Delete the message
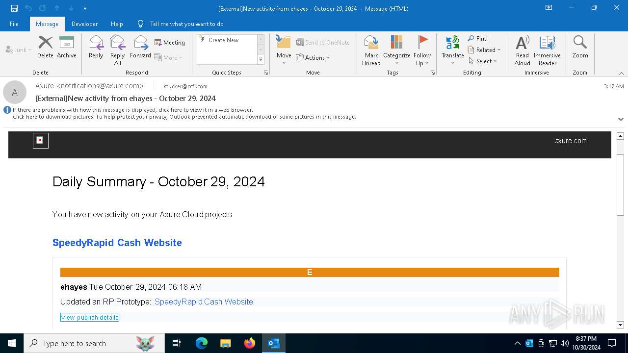This screenshot has width=628, height=353. [x=45, y=47]
